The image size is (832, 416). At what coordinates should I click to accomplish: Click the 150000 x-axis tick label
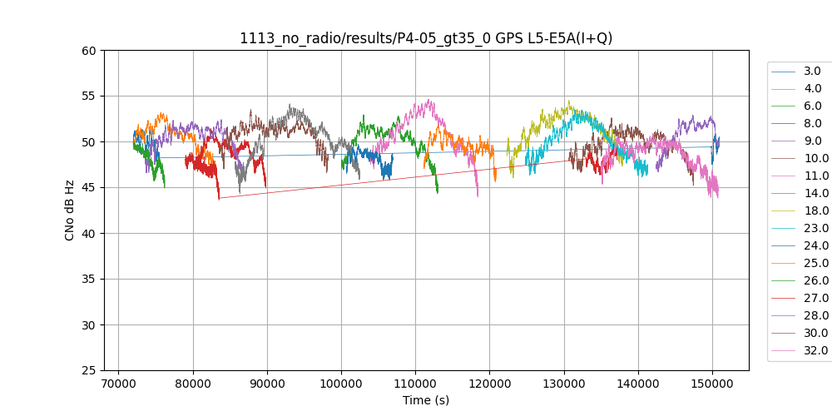tap(712, 384)
